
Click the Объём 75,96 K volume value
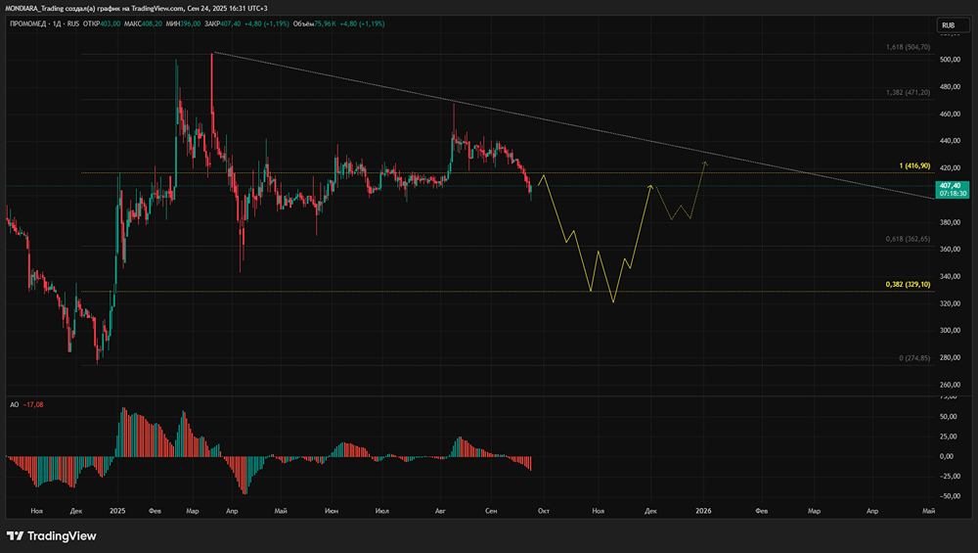(314, 23)
